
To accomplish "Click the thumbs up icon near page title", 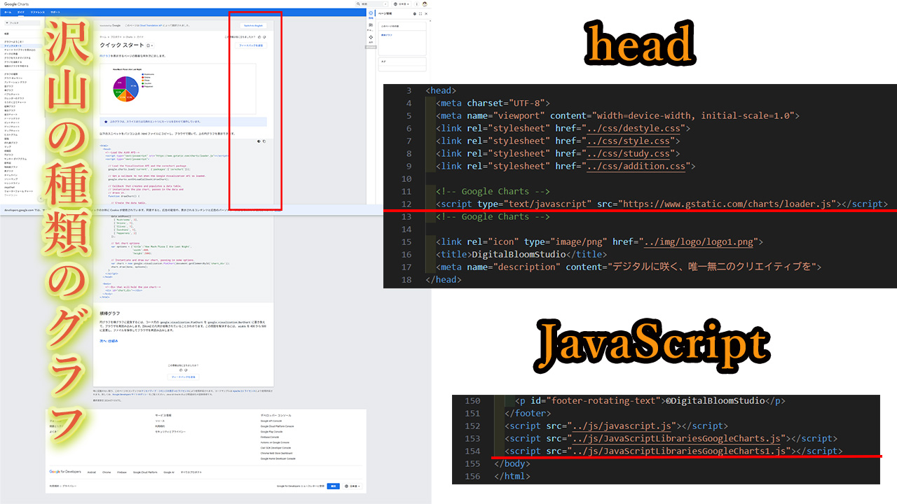I will coord(259,36).
